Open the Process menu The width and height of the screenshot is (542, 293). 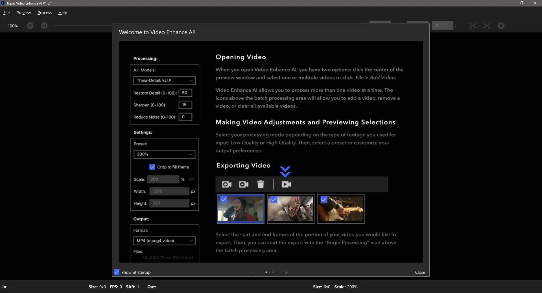pyautogui.click(x=45, y=13)
